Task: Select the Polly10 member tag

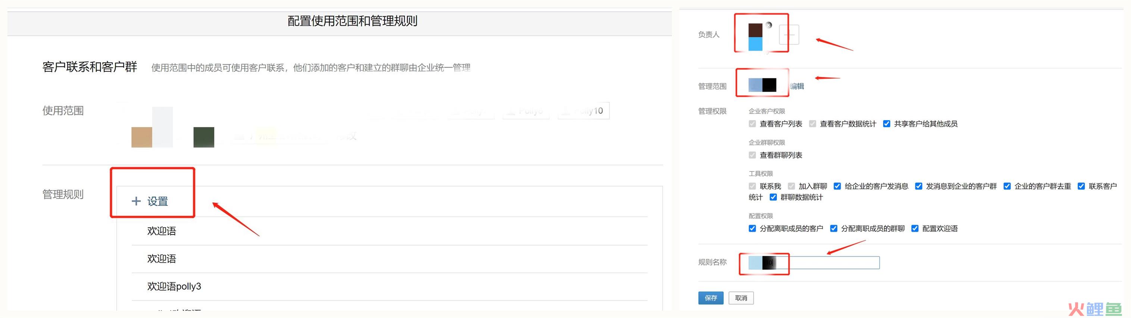Action: 583,110
